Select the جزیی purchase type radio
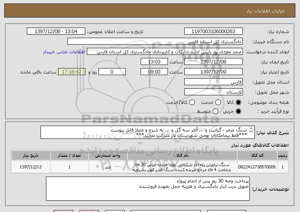The height and width of the screenshot is (212, 300). [x=238, y=111]
